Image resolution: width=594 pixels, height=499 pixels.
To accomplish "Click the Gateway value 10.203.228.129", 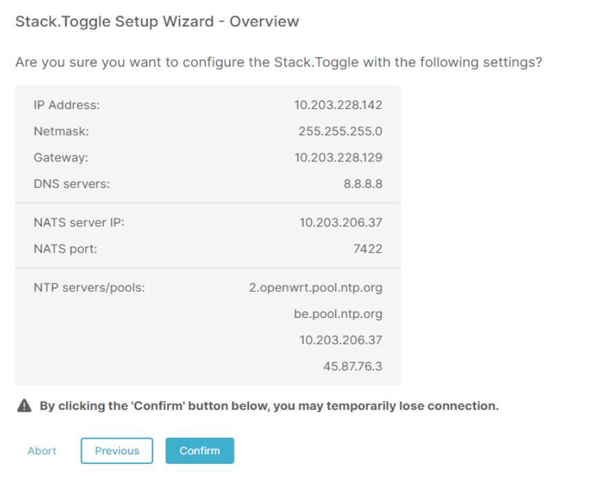I will click(x=338, y=157).
